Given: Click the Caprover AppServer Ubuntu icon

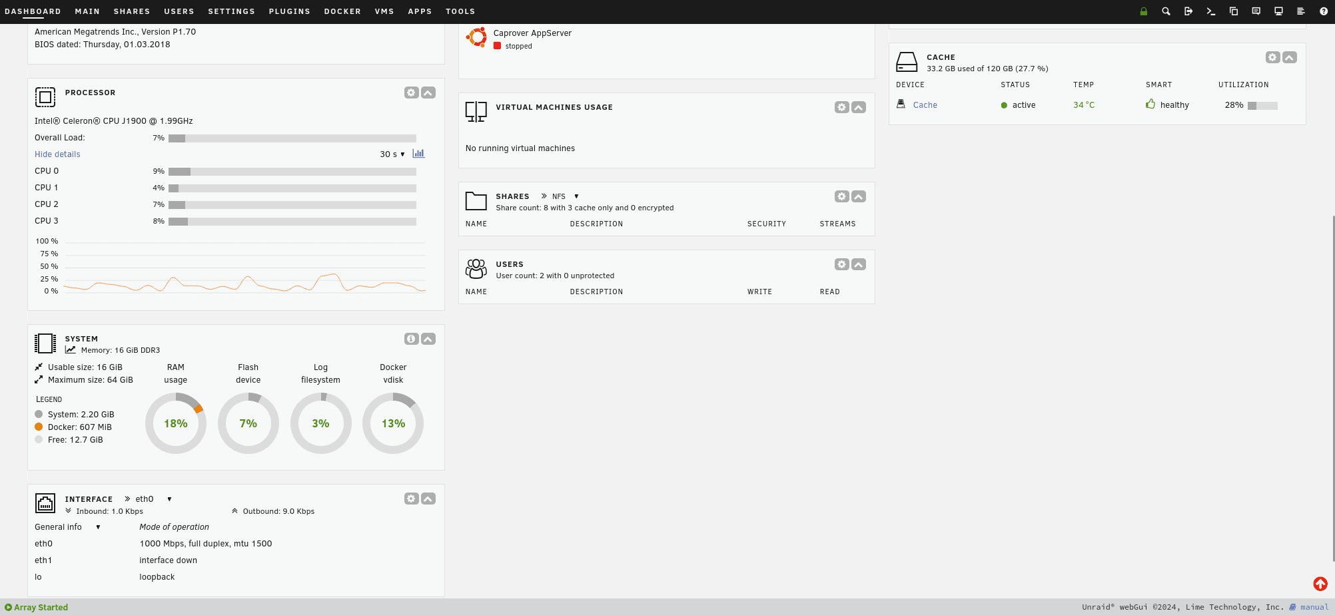Looking at the screenshot, I should pos(476,37).
